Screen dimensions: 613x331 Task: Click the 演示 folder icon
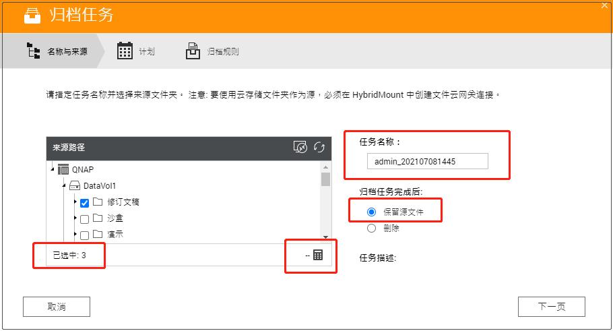(98, 234)
